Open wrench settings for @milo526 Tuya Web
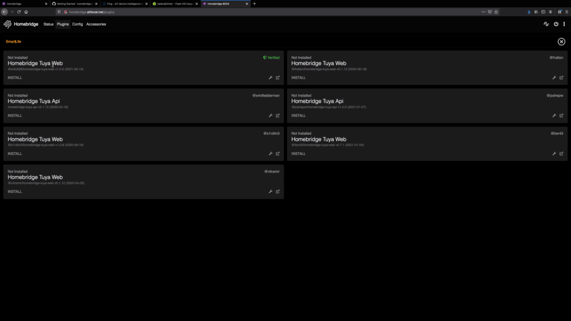The image size is (571, 321). coord(270,77)
